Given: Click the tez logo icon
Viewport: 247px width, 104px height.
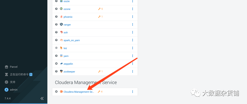Looking at the screenshot, I should [61, 48].
